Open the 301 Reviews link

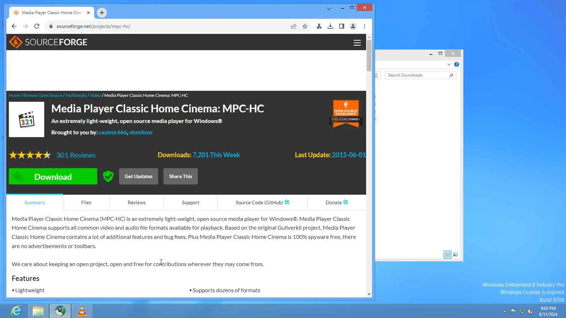pos(76,155)
